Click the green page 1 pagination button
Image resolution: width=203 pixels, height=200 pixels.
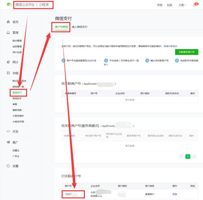click(188, 157)
